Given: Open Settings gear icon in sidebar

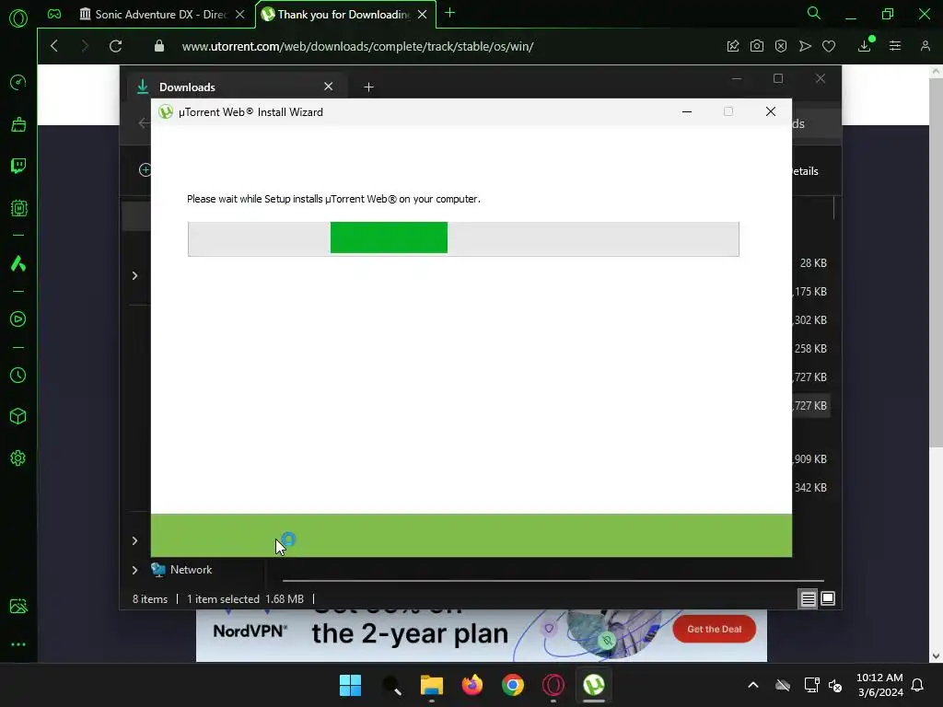Looking at the screenshot, I should tap(18, 458).
